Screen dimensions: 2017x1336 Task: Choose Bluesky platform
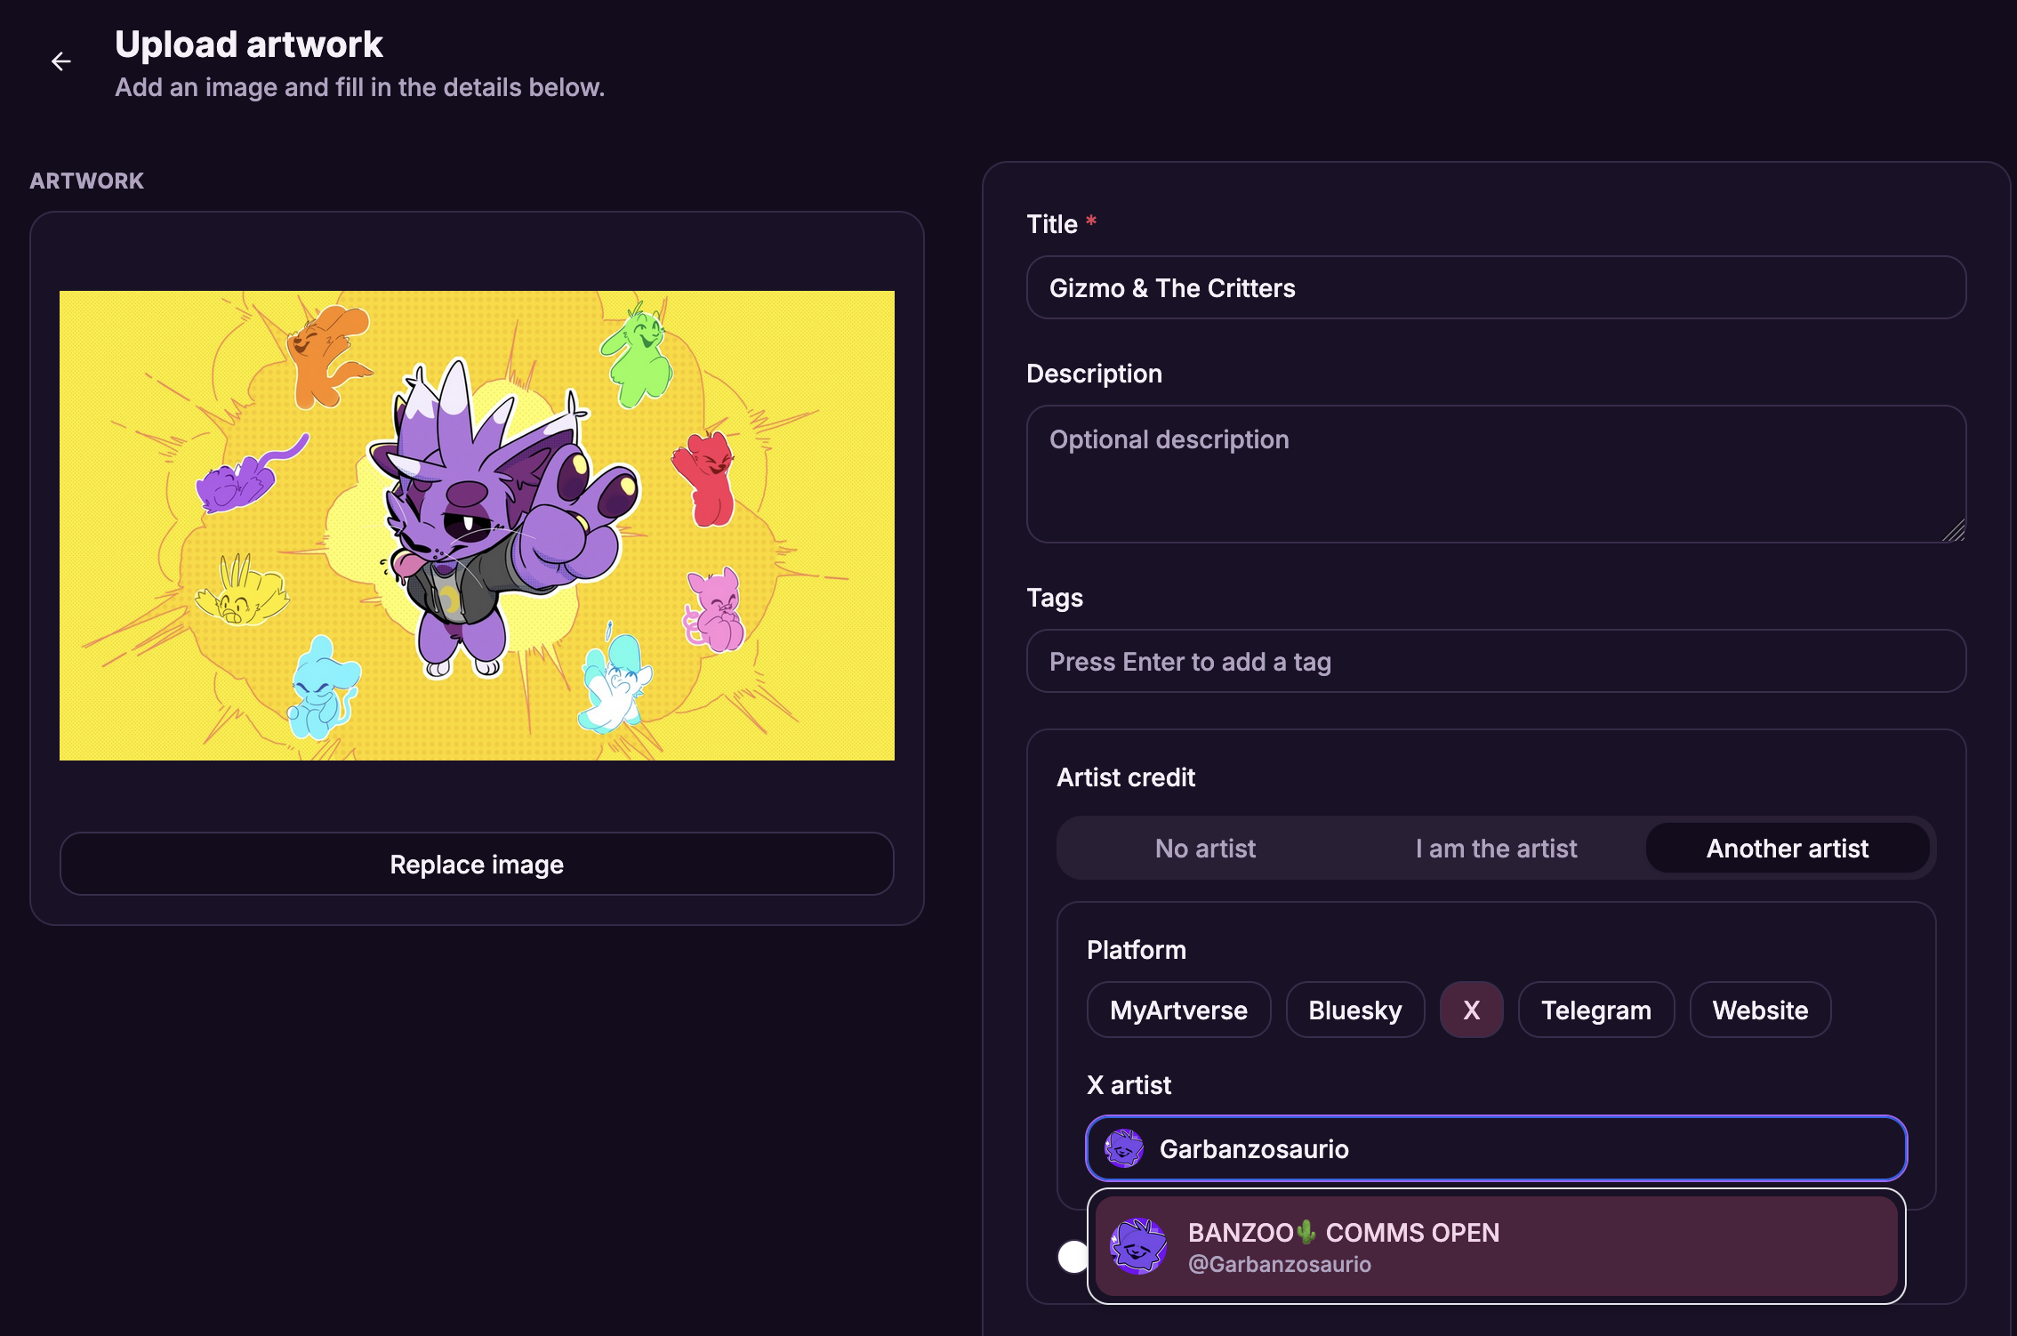(1355, 1010)
